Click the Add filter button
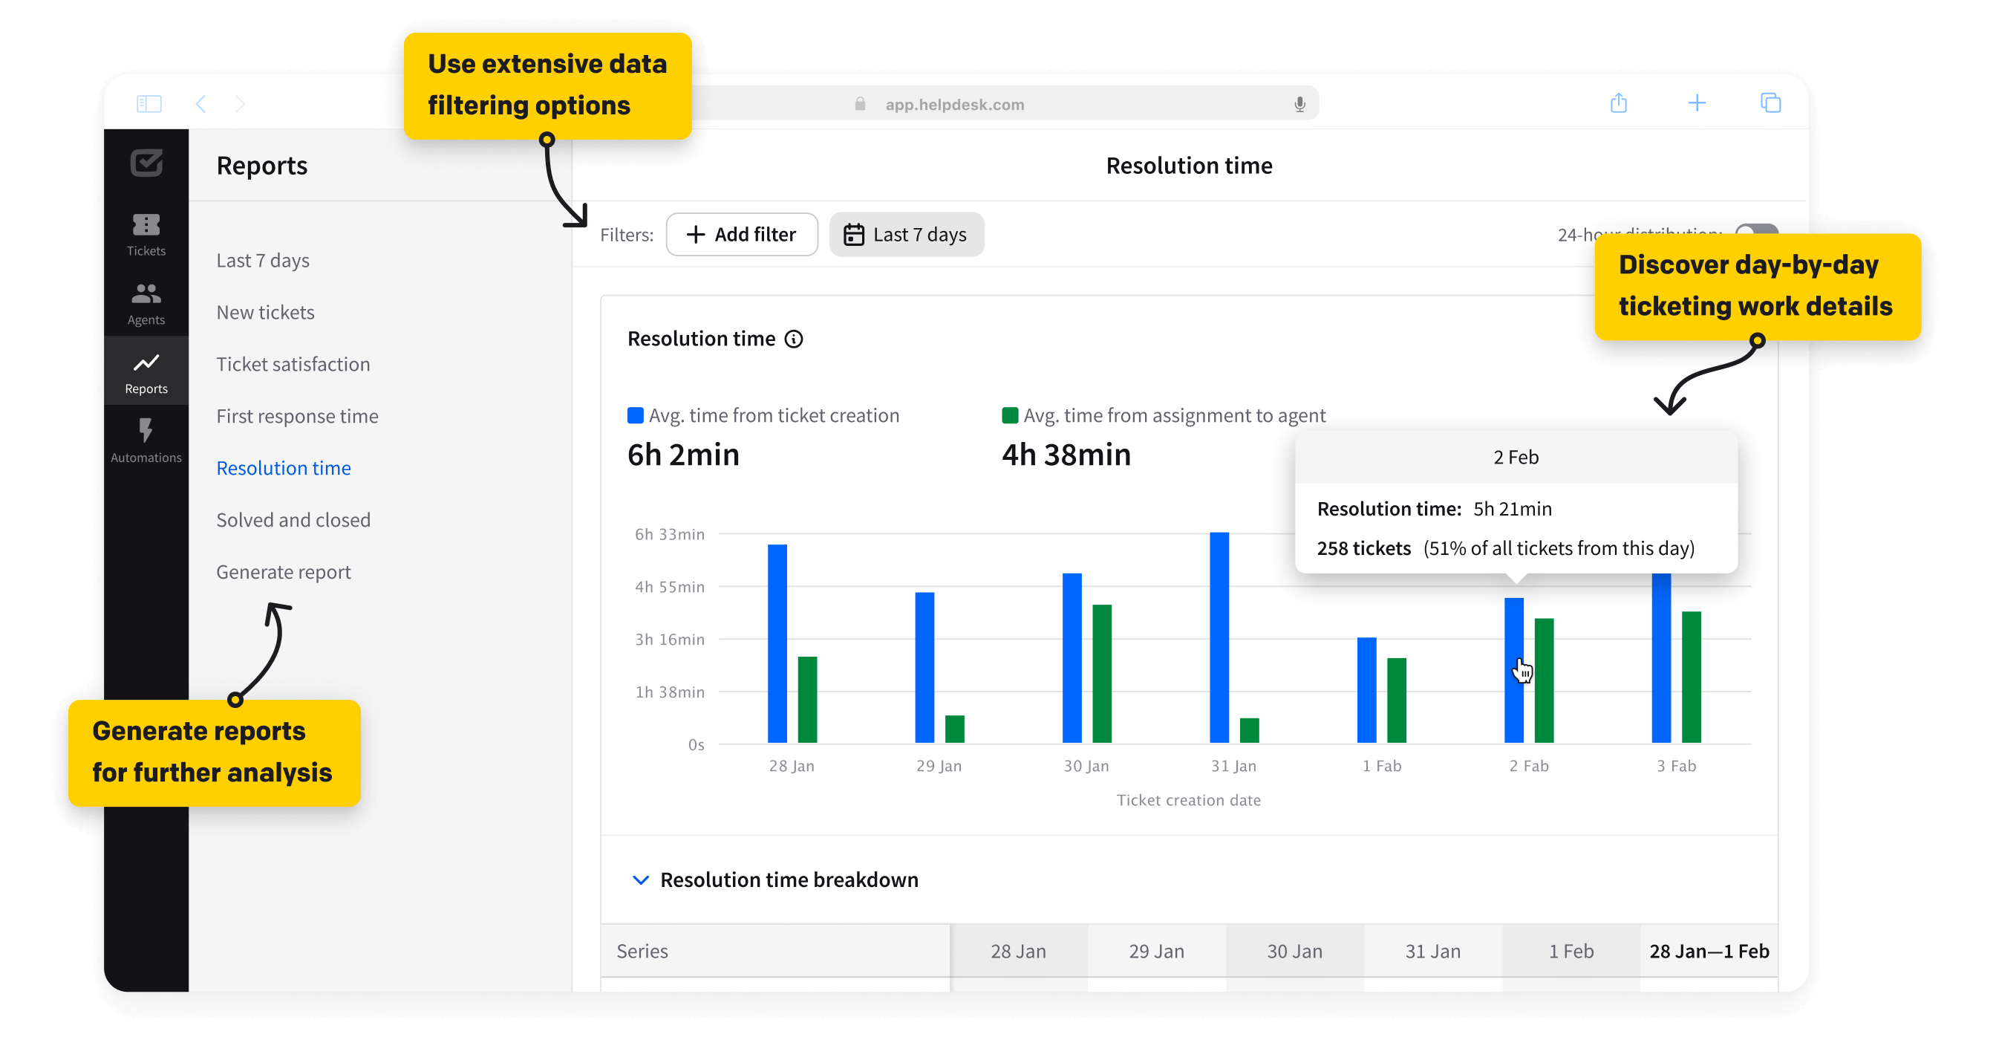Image resolution: width=1996 pixels, height=1040 pixels. pos(741,234)
